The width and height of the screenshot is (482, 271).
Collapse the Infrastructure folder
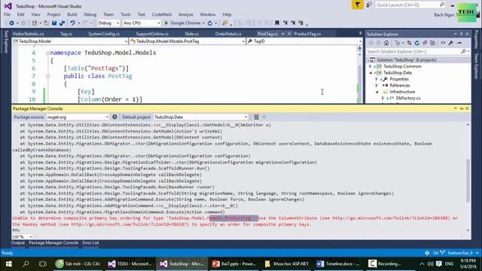(x=377, y=92)
